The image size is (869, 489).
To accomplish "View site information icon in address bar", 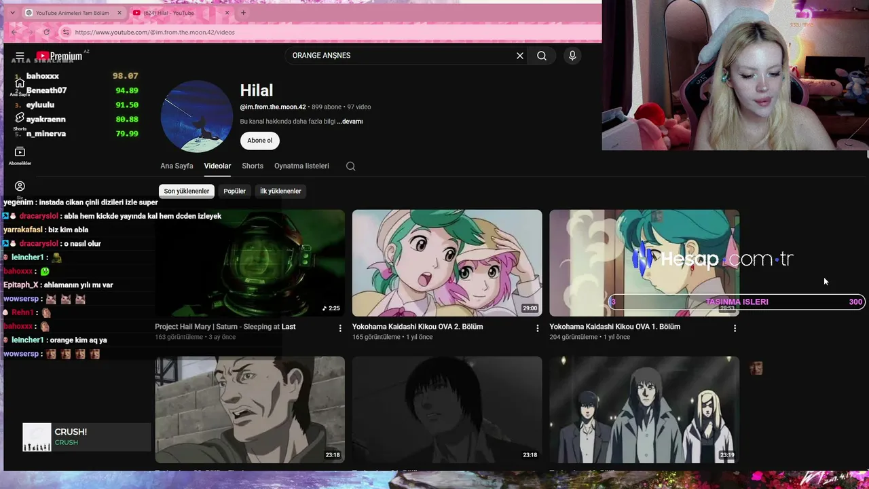I will point(66,32).
